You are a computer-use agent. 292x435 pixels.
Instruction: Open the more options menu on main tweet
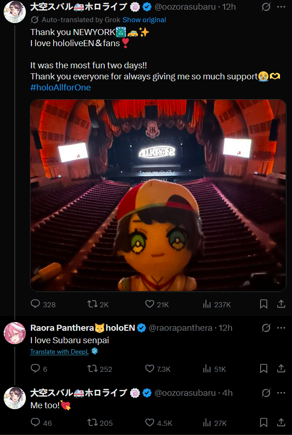[x=281, y=7]
